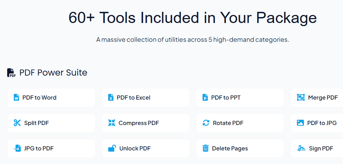The width and height of the screenshot is (343, 164).
Task: Launch the Rotate PDF tool
Action: [240, 123]
